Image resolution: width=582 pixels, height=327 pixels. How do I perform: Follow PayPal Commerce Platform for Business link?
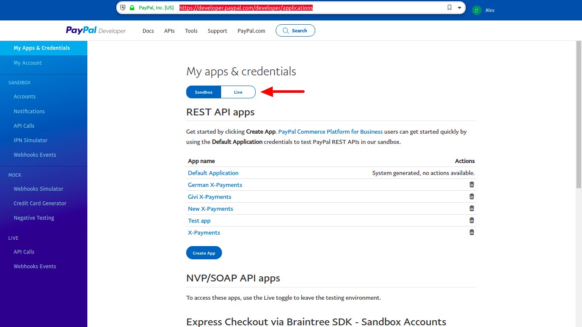coord(331,132)
